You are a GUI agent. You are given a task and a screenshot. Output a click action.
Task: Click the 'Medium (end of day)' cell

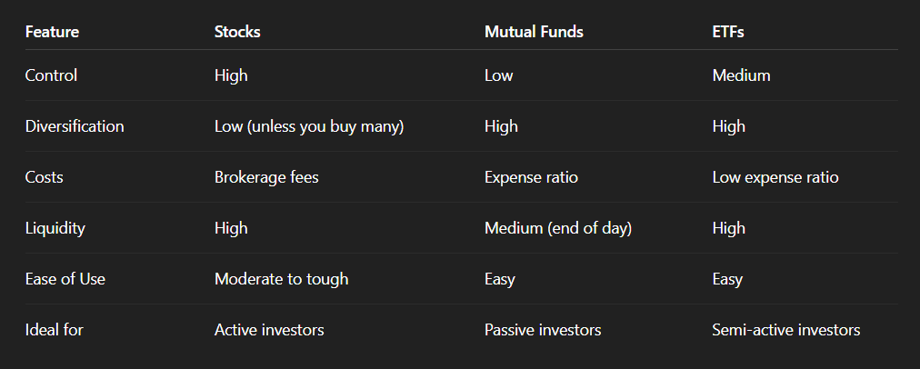[558, 228]
